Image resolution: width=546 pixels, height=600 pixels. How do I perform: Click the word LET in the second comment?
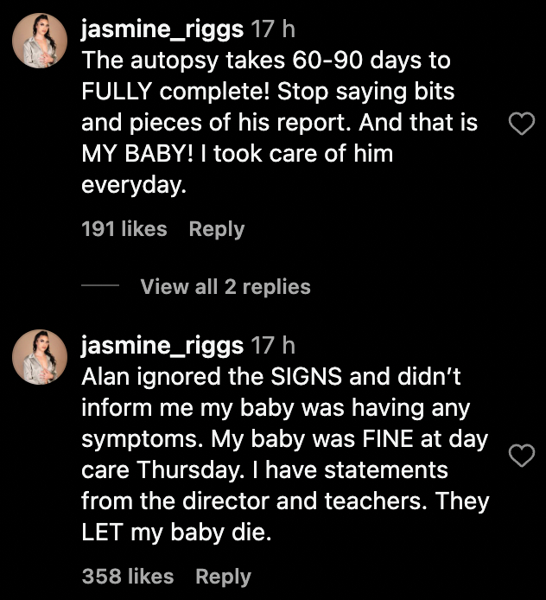pyautogui.click(x=103, y=533)
